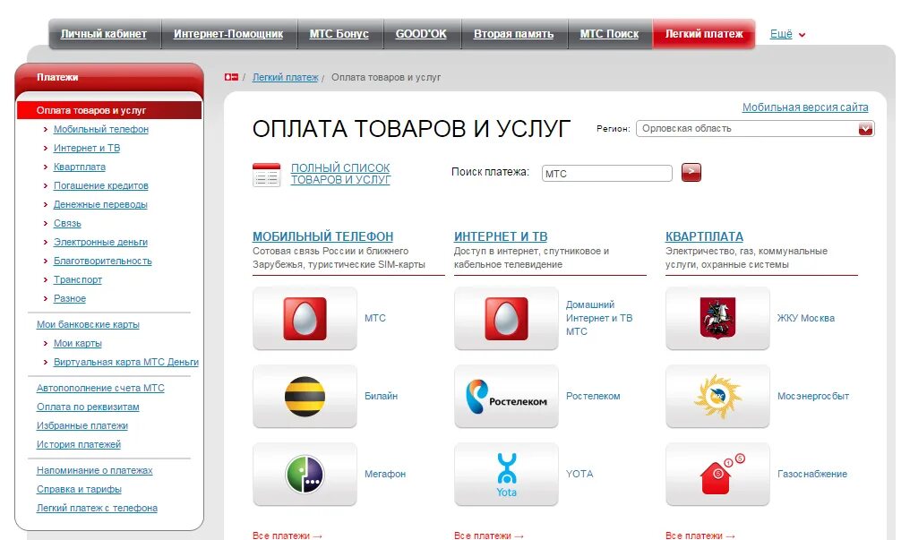The width and height of the screenshot is (910, 540).
Task: Open Автопополнение счета МТС link
Action: 100,388
